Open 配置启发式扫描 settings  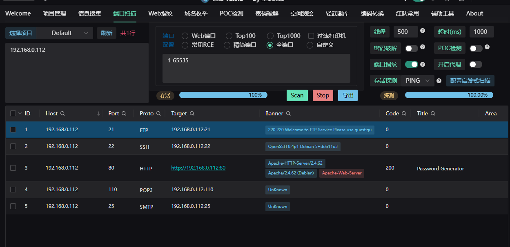pyautogui.click(x=470, y=81)
